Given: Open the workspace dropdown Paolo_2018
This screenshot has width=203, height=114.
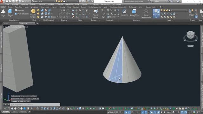Looking at the screenshot, I should point(43,1).
